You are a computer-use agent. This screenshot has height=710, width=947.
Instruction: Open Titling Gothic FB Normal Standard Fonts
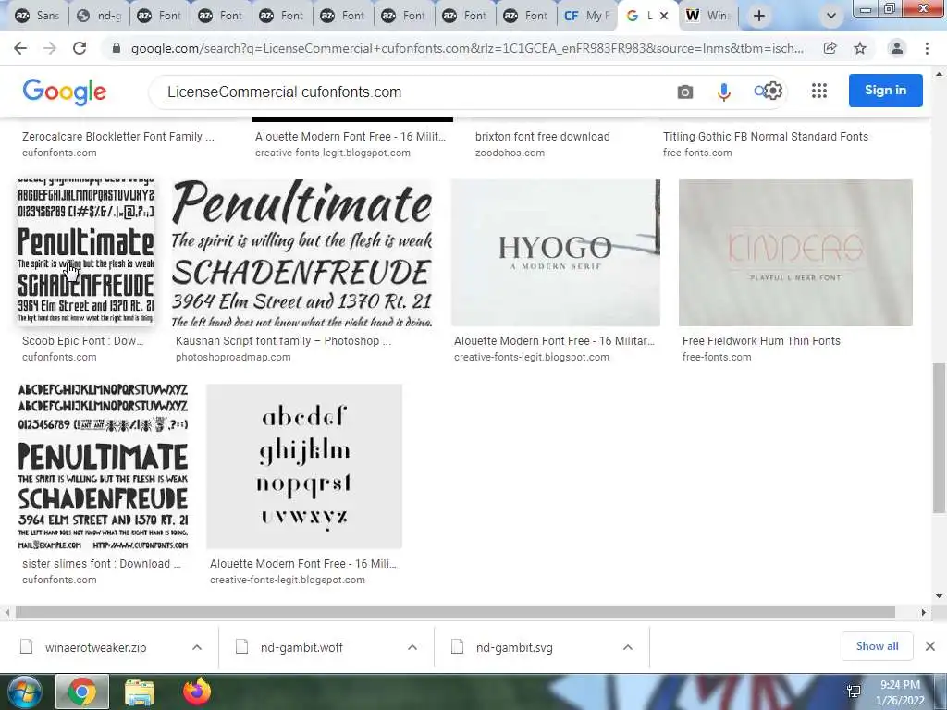click(765, 137)
